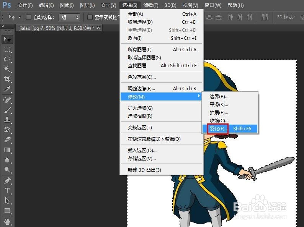
Task: Click the Move tool preset icon in options bar
Action: point(11,17)
